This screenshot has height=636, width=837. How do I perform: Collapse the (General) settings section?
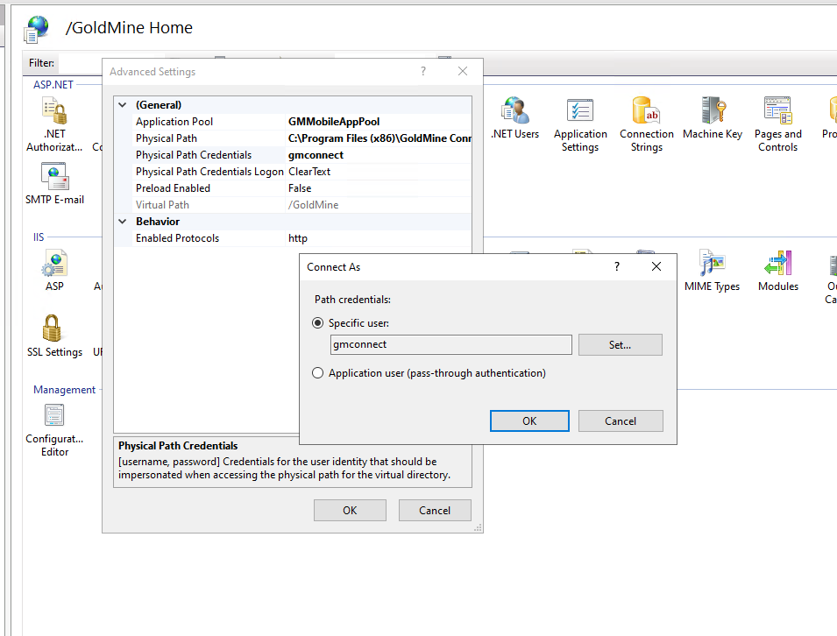tap(122, 104)
